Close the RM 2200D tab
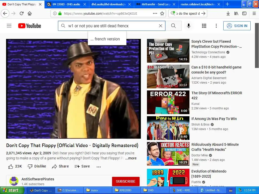Viewport: 259px width, 194px height. 84,4
